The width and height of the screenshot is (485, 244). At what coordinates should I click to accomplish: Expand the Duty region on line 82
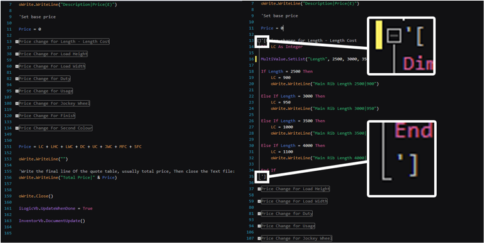click(17, 78)
